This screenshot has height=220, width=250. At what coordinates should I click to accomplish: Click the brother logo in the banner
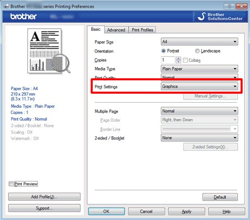point(23,17)
